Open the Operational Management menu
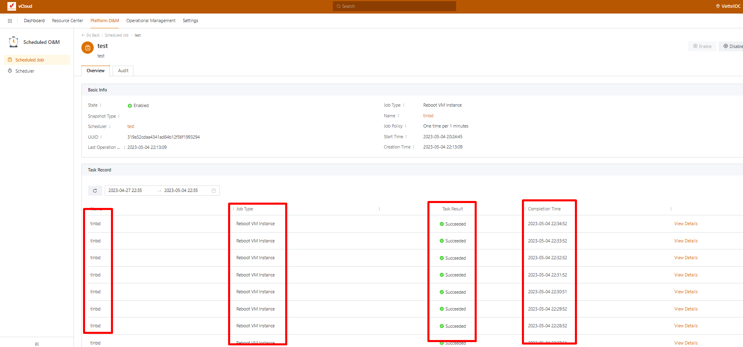Image resolution: width=743 pixels, height=347 pixels. pyautogui.click(x=151, y=21)
